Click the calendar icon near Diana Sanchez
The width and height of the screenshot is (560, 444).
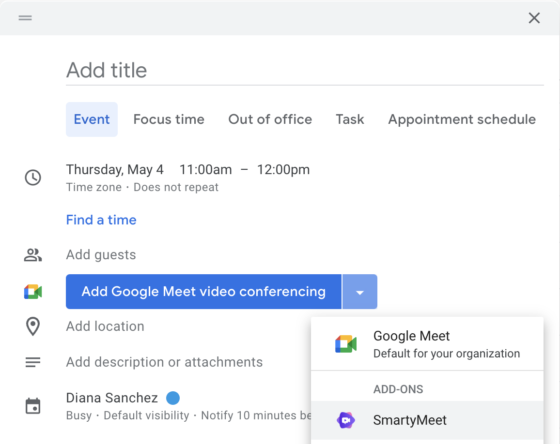pos(33,406)
